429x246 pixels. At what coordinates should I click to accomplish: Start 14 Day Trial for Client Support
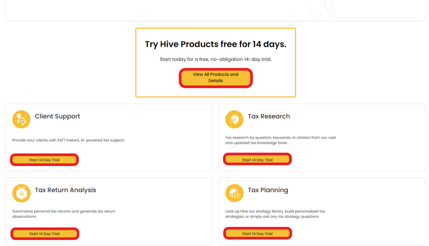pos(44,160)
